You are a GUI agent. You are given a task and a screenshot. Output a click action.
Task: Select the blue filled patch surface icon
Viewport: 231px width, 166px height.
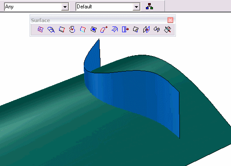[x=93, y=30]
